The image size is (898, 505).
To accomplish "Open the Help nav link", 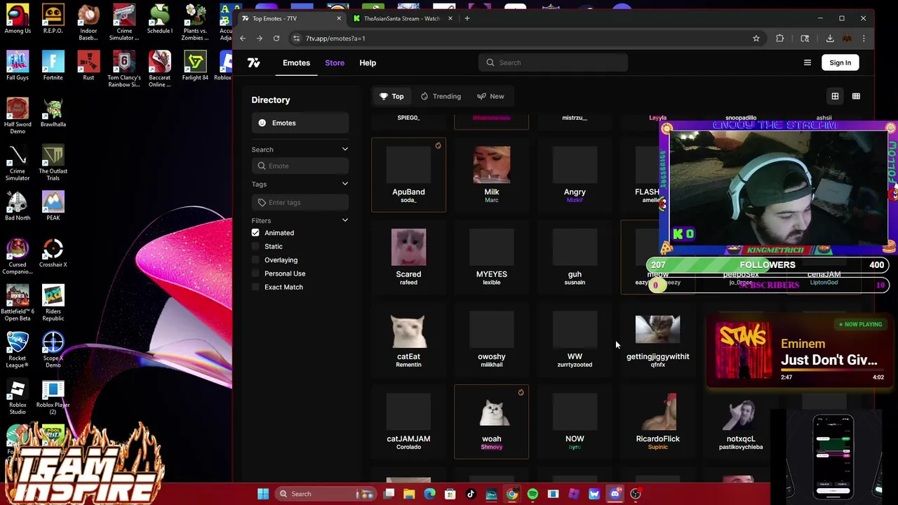I will [x=368, y=62].
